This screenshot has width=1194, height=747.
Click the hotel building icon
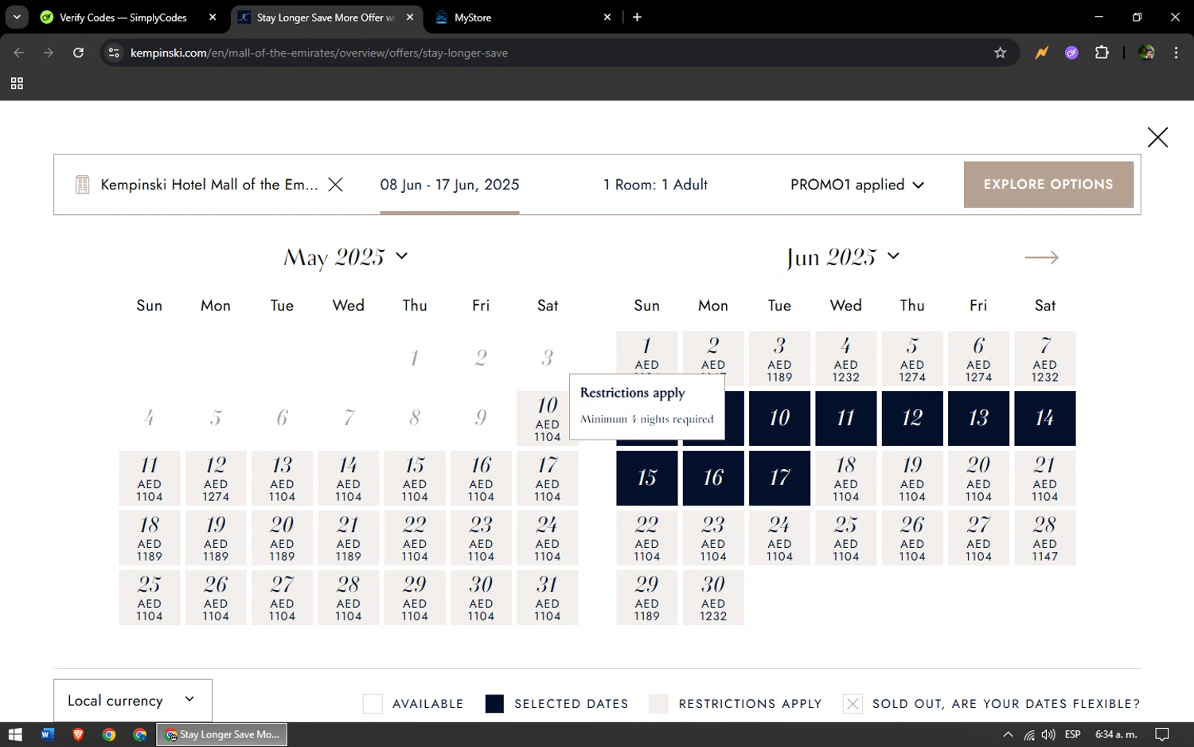(x=82, y=185)
